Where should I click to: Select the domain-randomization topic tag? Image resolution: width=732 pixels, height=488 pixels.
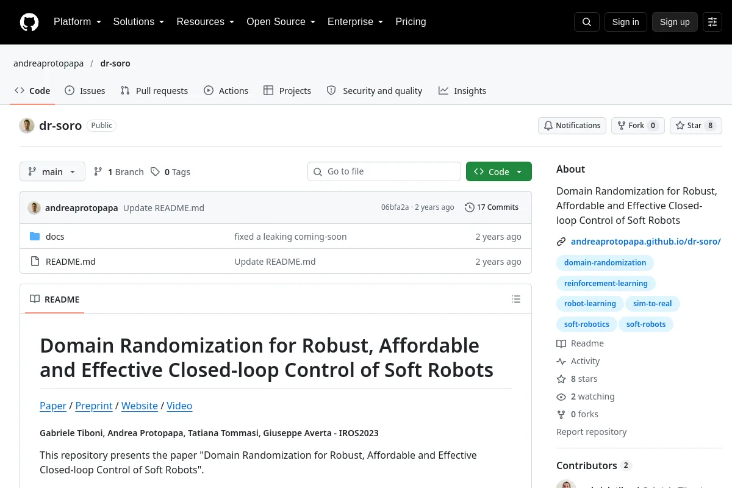click(x=605, y=263)
